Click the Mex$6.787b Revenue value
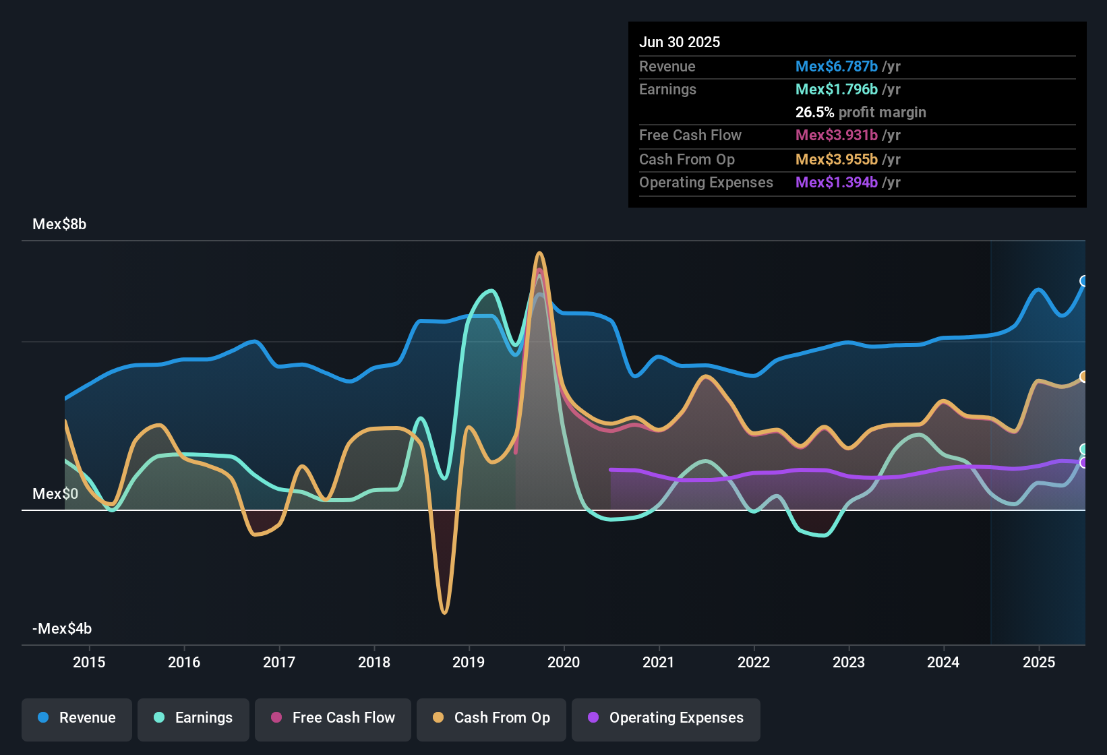The width and height of the screenshot is (1107, 755). 836,66
